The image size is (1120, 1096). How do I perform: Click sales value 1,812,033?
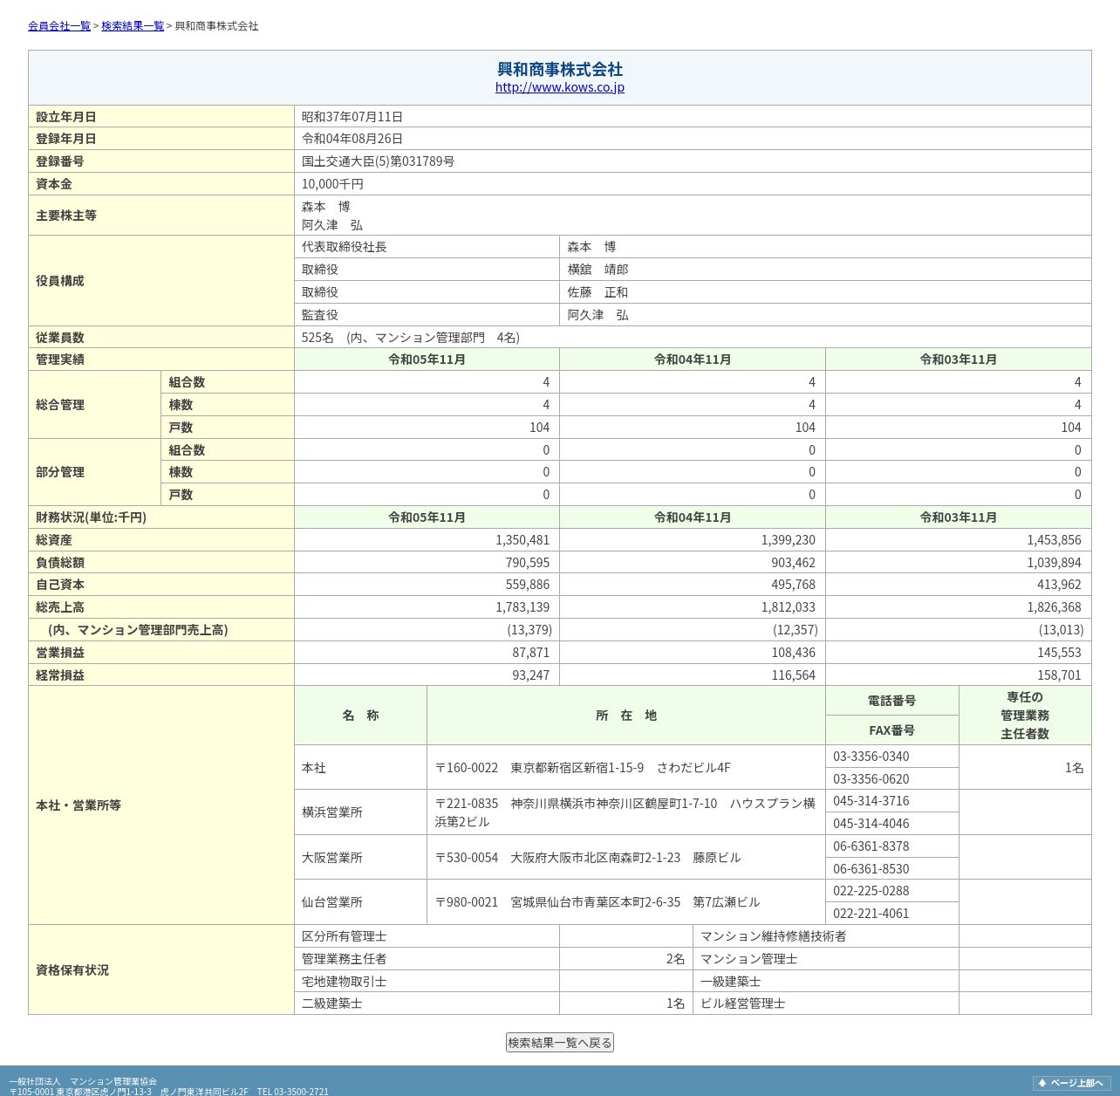789,607
